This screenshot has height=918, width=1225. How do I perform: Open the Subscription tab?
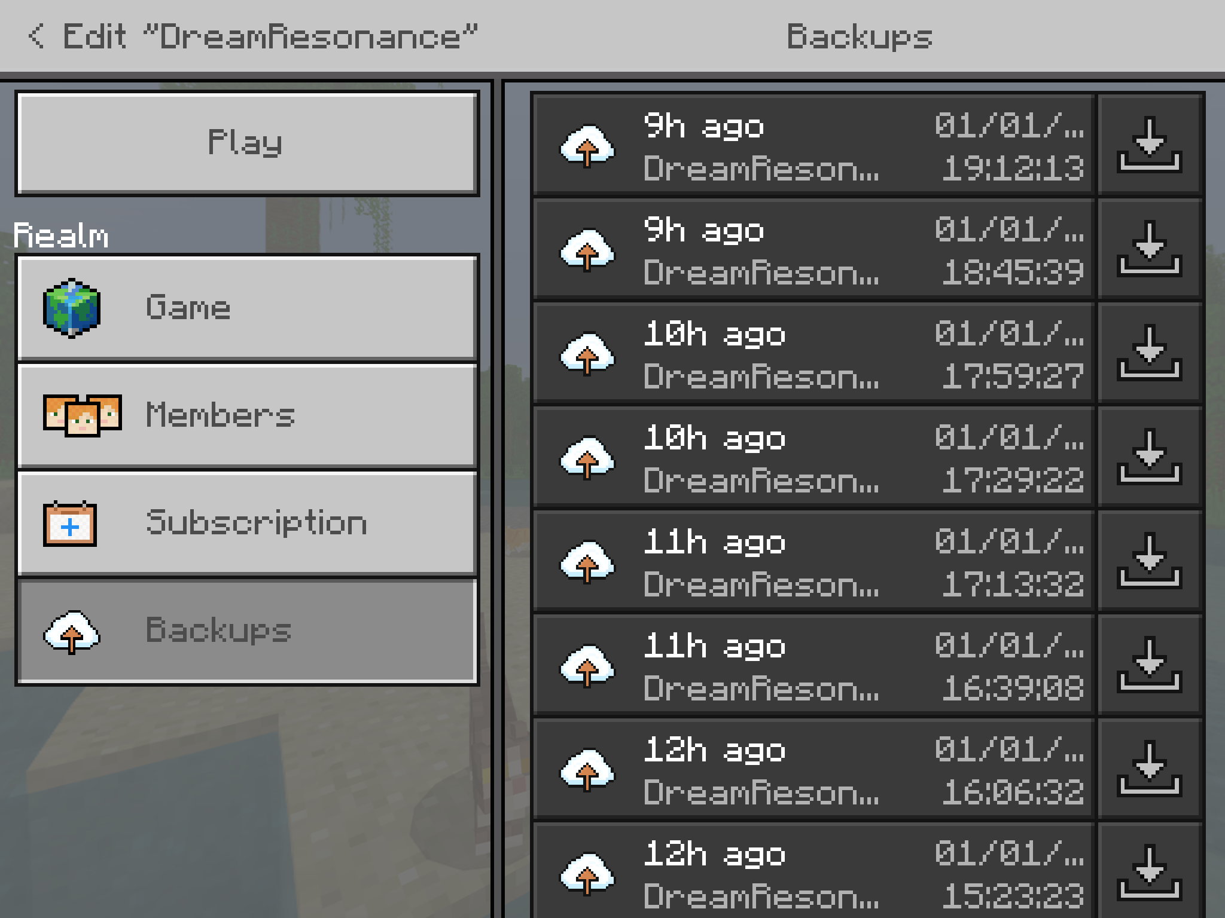click(x=247, y=523)
